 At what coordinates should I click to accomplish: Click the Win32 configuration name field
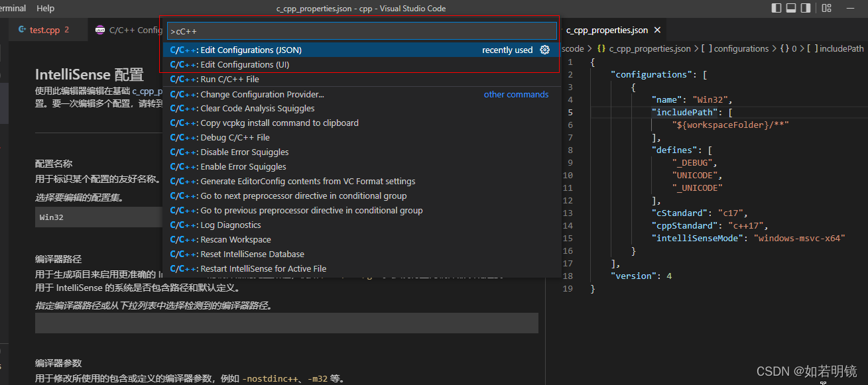[x=99, y=217]
